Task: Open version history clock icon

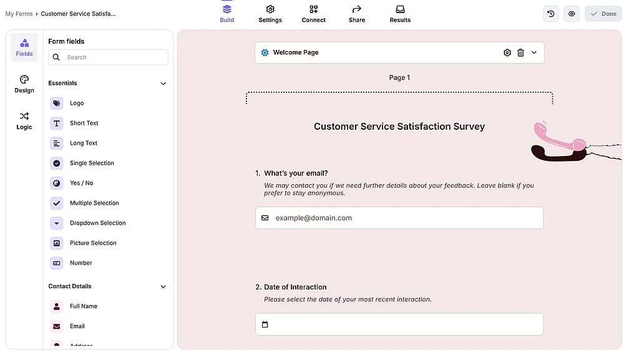Action: [x=551, y=14]
